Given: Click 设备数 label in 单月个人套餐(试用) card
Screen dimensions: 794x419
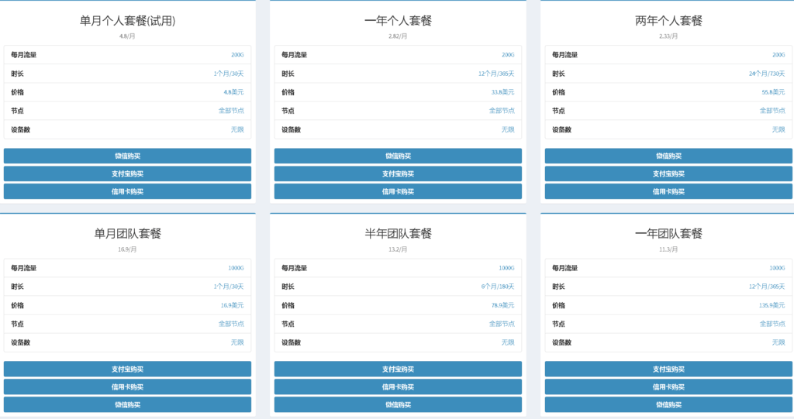Looking at the screenshot, I should (x=21, y=129).
